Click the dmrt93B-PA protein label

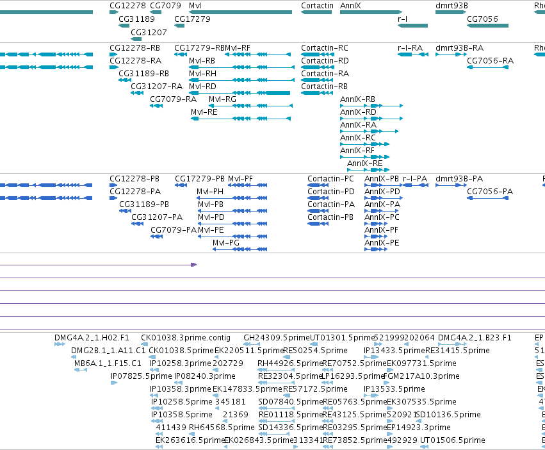click(x=459, y=179)
